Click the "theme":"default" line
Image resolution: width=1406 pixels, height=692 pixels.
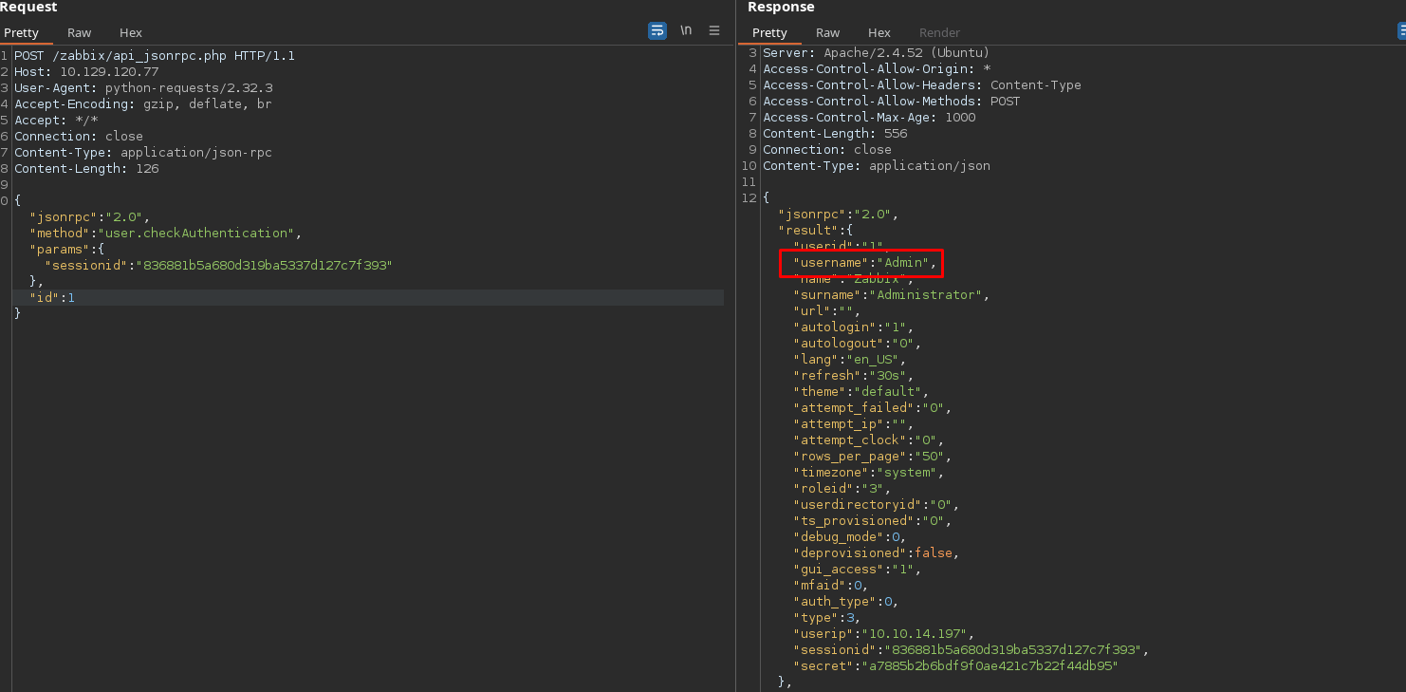(x=861, y=392)
